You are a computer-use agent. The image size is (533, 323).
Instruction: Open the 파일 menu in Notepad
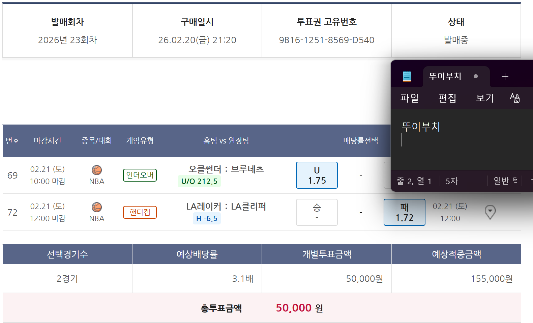pos(409,98)
